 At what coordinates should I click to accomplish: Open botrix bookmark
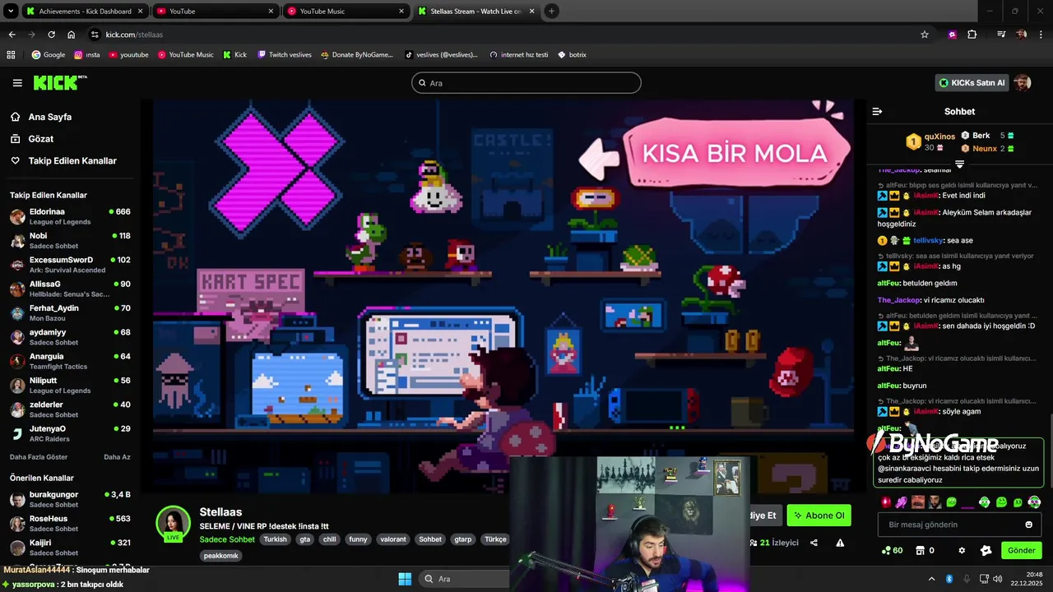coord(572,55)
